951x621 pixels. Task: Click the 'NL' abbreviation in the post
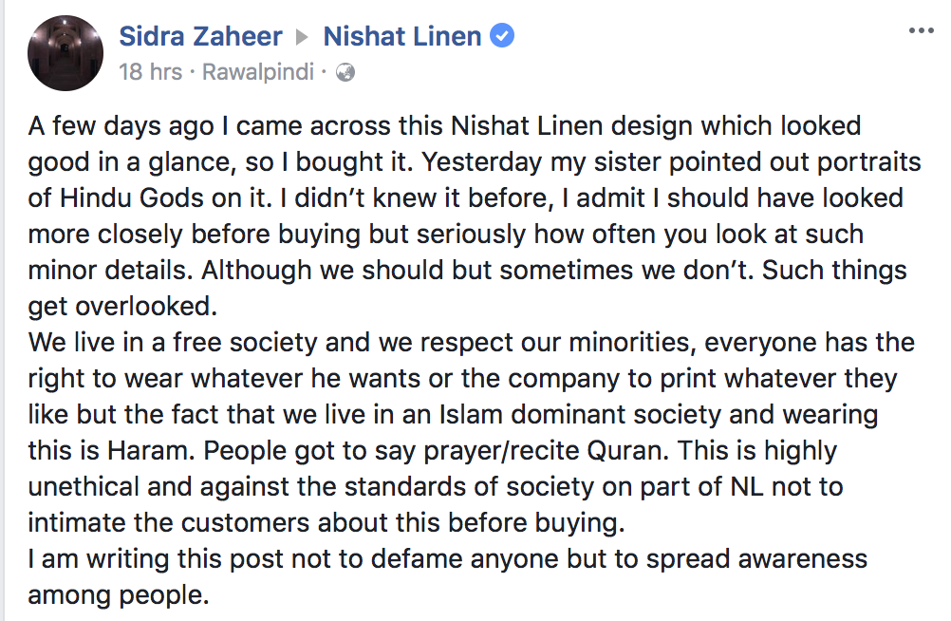pos(747,487)
